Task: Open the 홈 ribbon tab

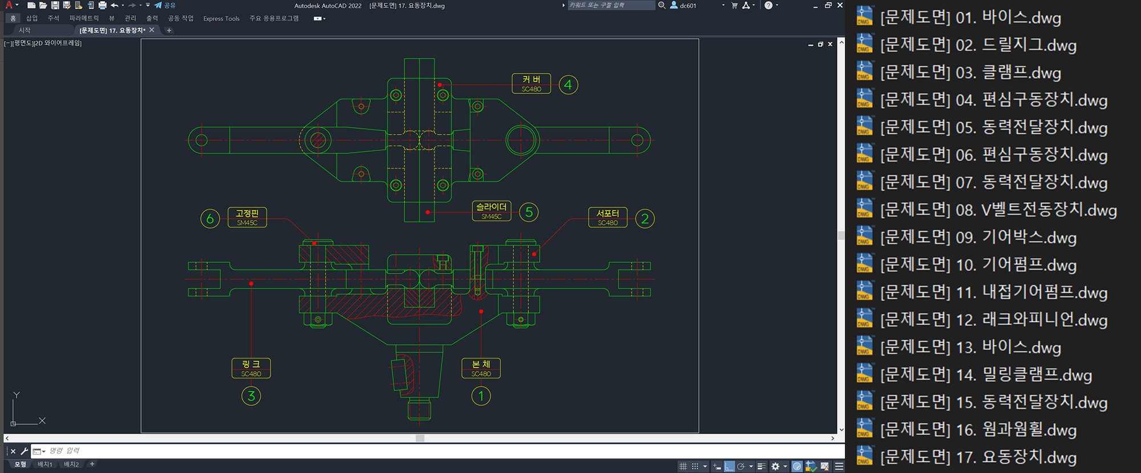Action: click(x=13, y=18)
